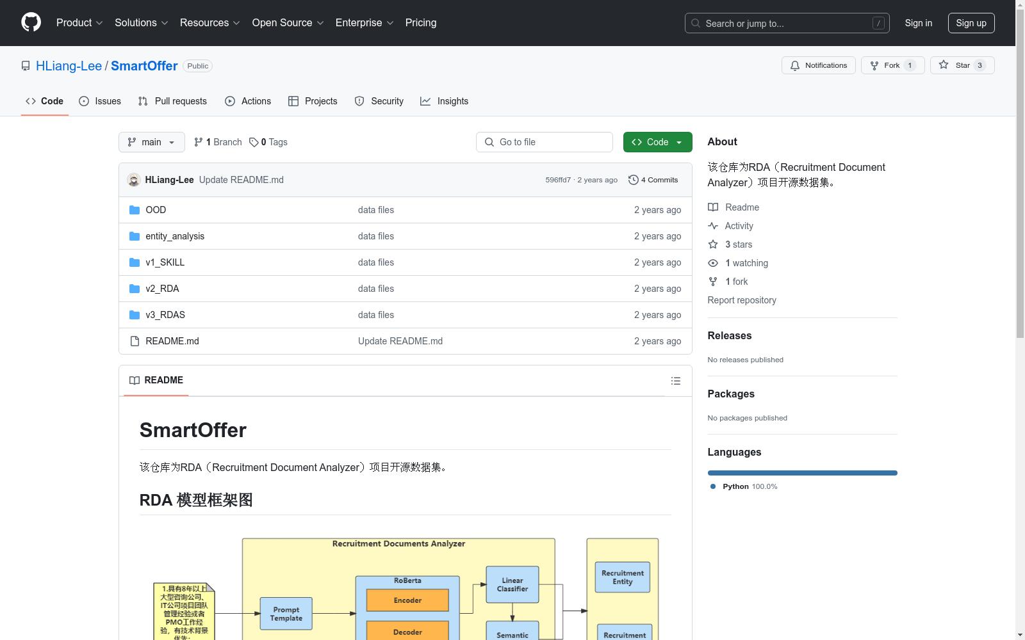This screenshot has height=640, width=1025.
Task: Open the Actions tab
Action: tap(248, 101)
